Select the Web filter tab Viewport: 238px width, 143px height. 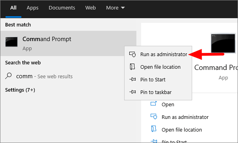pyautogui.click(x=91, y=8)
